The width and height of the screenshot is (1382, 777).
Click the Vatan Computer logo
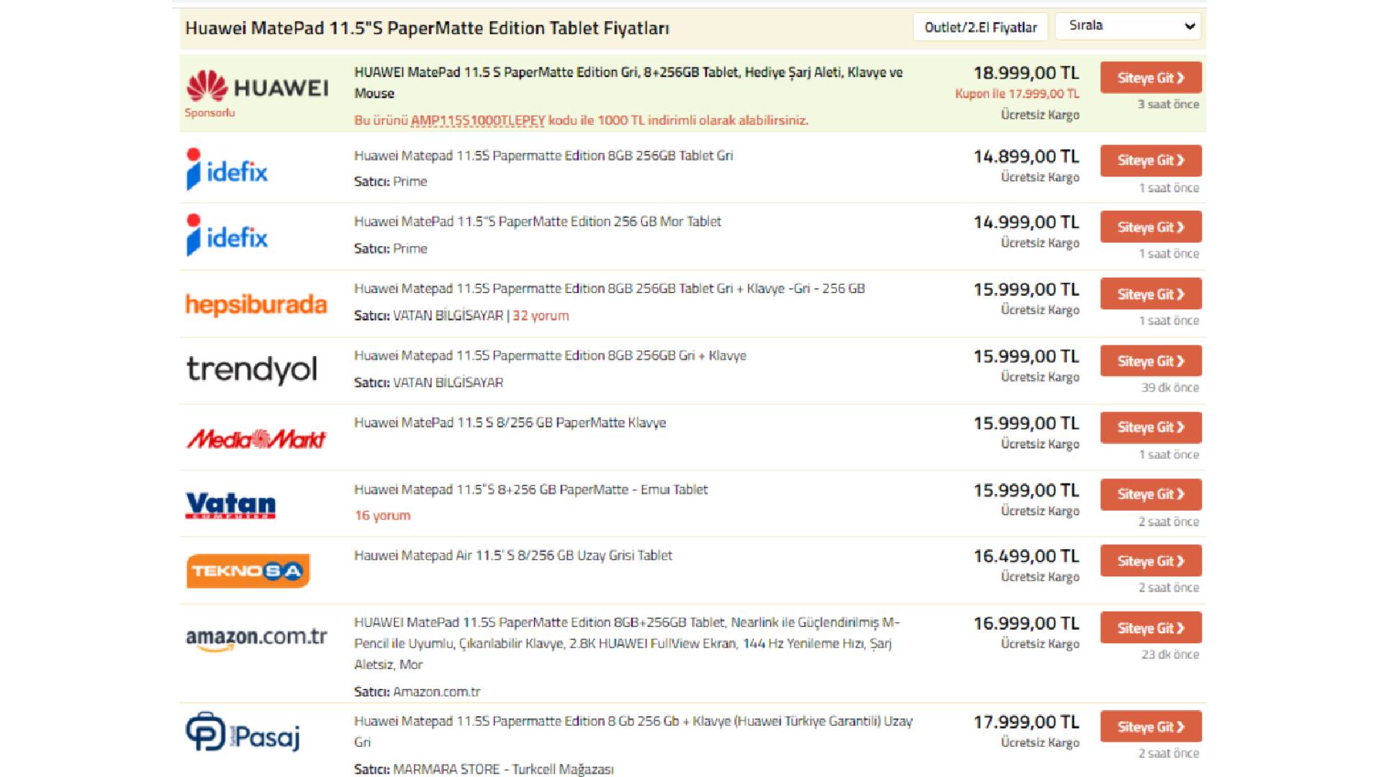[230, 505]
